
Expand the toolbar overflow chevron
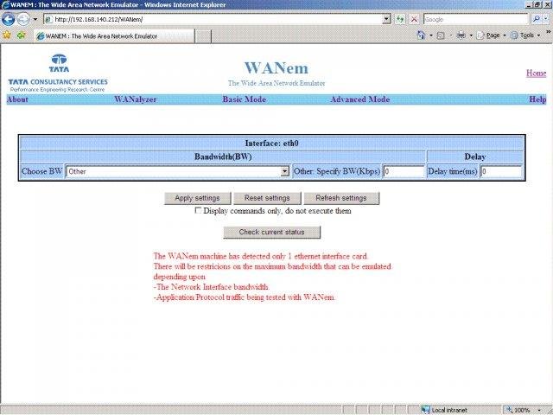pyautogui.click(x=549, y=32)
